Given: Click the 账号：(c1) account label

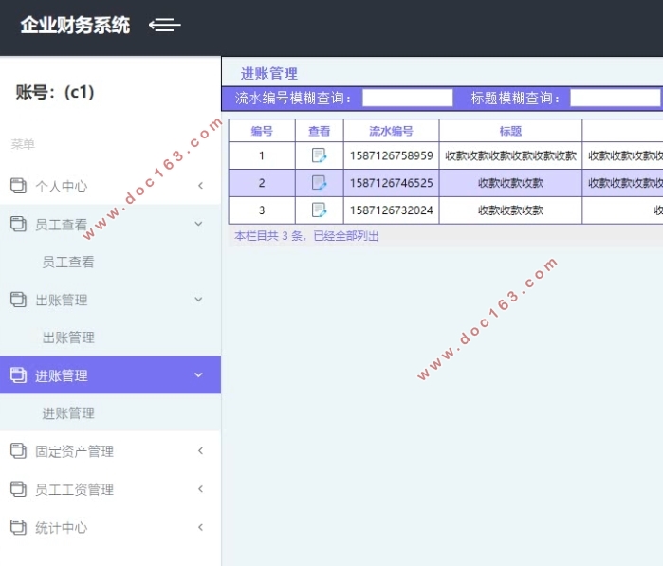Looking at the screenshot, I should point(55,92).
